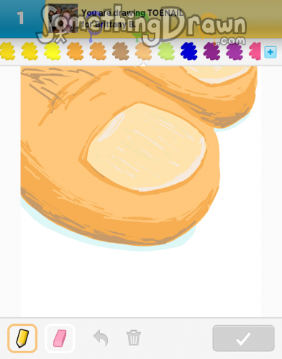Choose the dark purple color swatch
The height and width of the screenshot is (359, 282).
coord(211,51)
